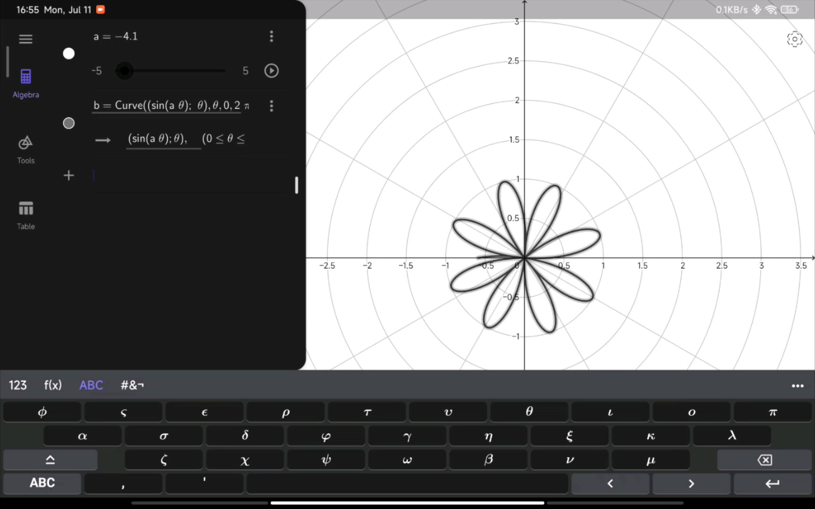Tap the φ key
The height and width of the screenshot is (509, 815).
tap(42, 412)
